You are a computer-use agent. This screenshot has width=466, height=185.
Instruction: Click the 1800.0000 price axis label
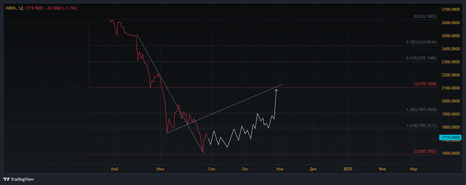[x=450, y=127]
